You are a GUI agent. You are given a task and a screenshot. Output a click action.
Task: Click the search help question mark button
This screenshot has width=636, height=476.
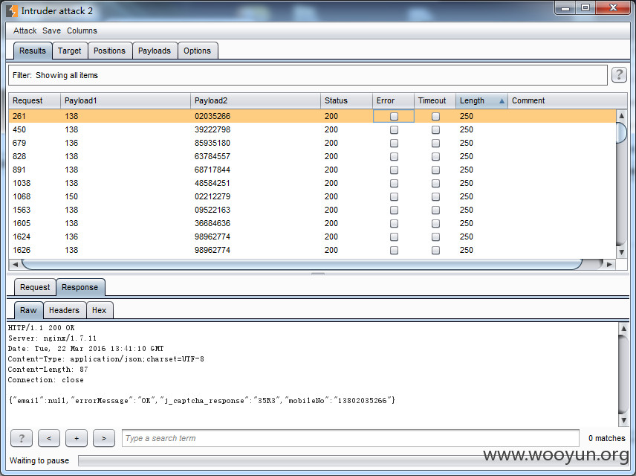tap(22, 438)
